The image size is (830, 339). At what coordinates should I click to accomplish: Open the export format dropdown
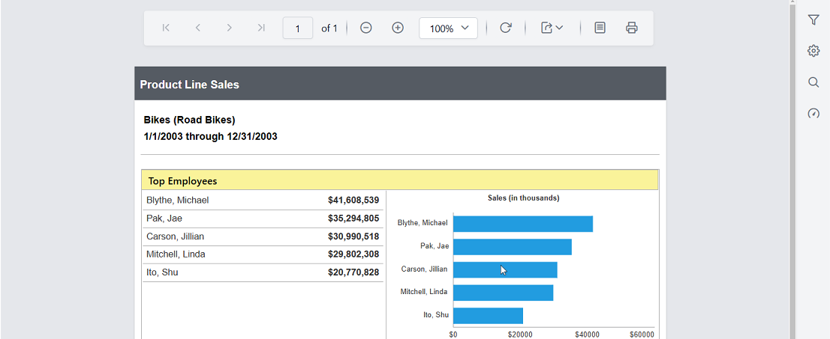coord(552,28)
